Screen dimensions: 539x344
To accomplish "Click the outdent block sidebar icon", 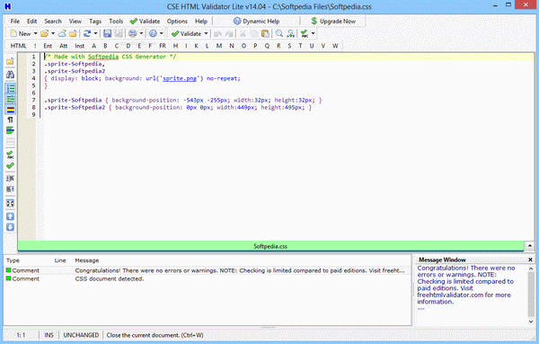I will [10, 190].
